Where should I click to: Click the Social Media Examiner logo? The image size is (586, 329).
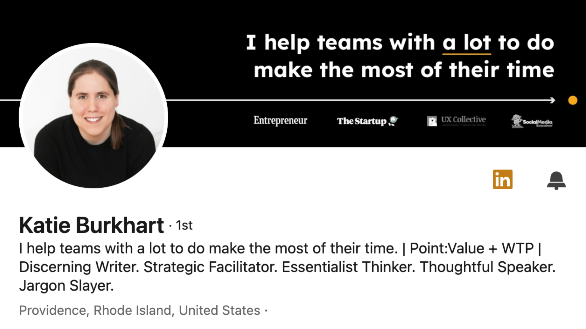pos(532,121)
